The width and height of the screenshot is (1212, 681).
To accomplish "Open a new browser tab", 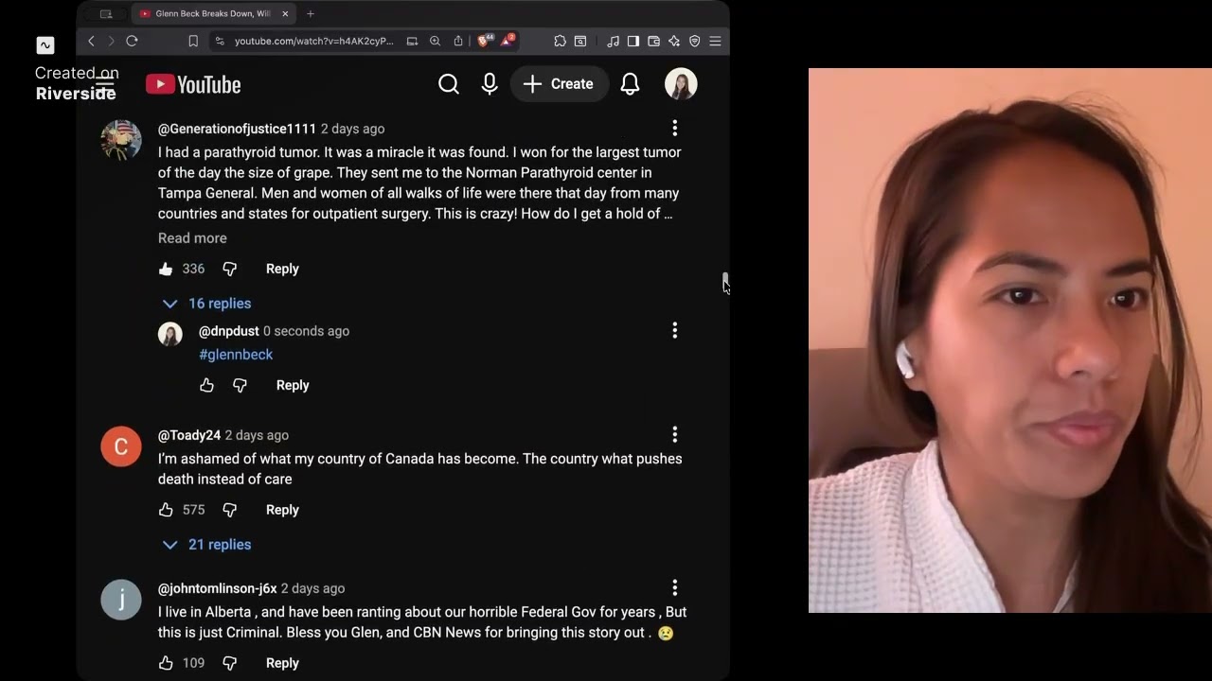I will click(x=311, y=14).
